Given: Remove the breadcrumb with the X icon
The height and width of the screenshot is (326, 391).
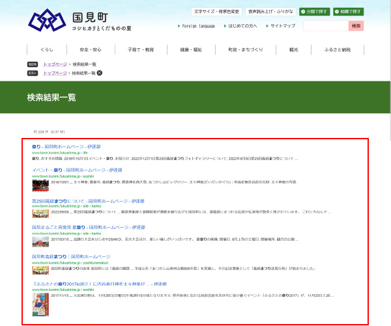Looking at the screenshot, I should [100, 73].
